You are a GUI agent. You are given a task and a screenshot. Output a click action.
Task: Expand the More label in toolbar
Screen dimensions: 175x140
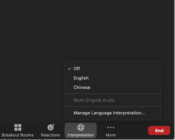[111, 135]
